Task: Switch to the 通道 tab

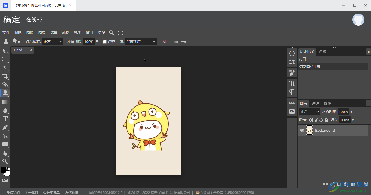Action: (x=316, y=103)
